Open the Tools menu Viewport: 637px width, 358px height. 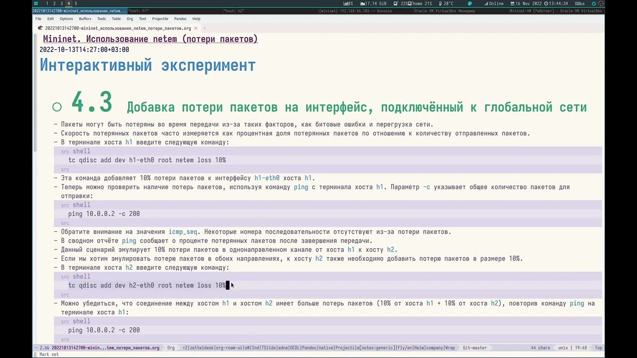tap(102, 19)
